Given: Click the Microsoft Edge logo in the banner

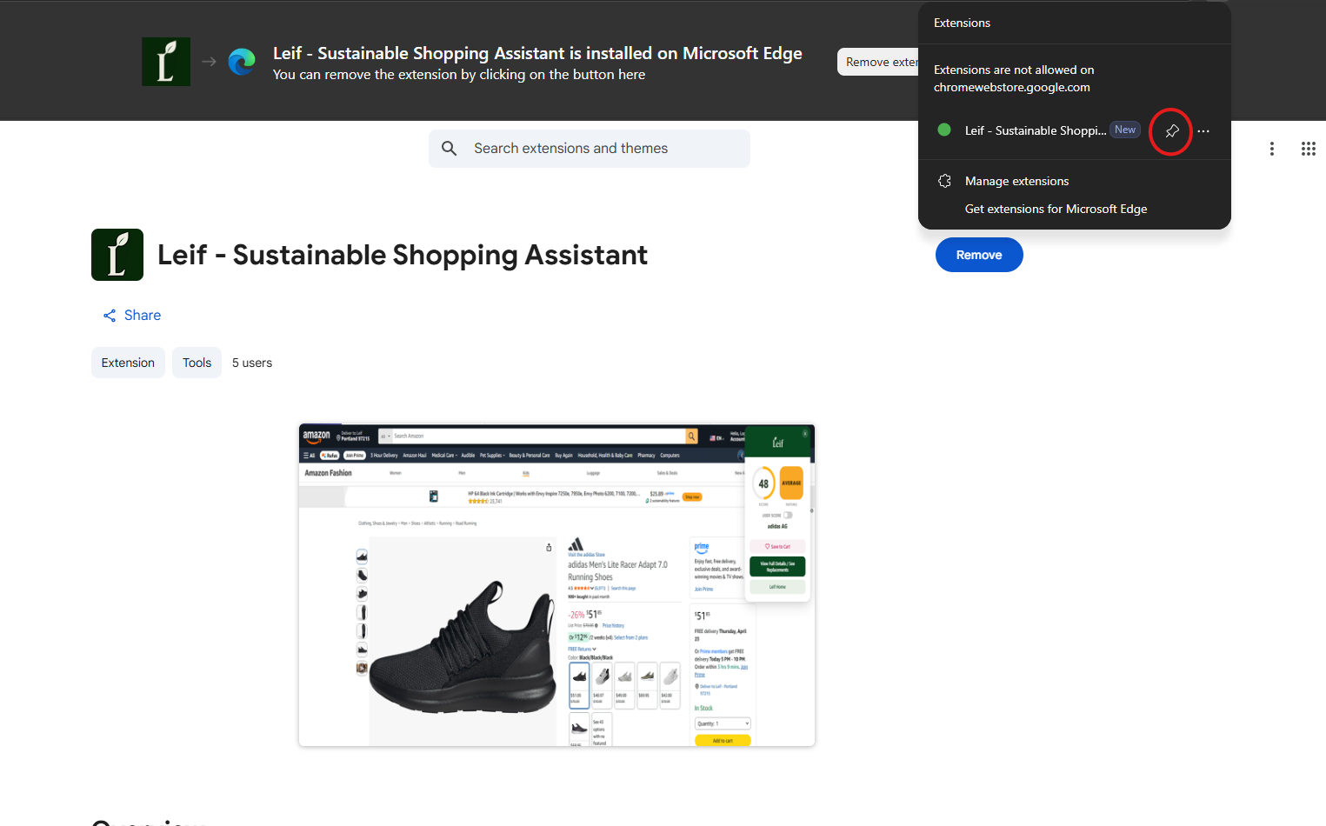Looking at the screenshot, I should coord(242,62).
